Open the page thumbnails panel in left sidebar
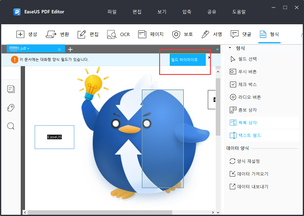Image resolution: width=304 pixels, height=216 pixels. click(11, 89)
